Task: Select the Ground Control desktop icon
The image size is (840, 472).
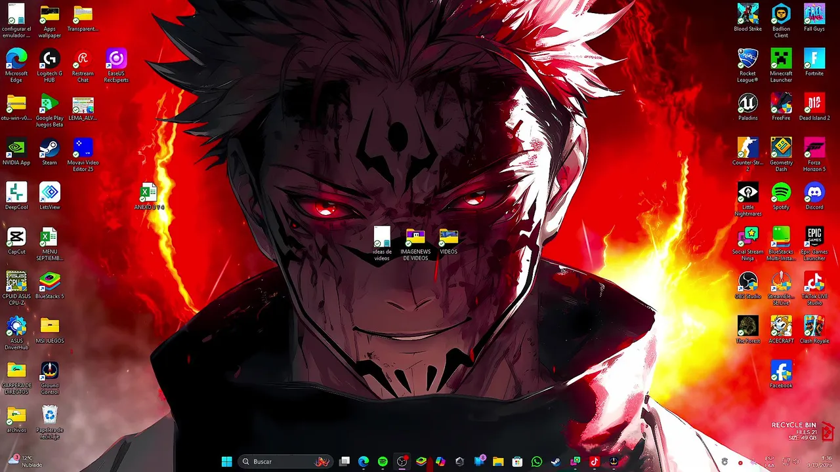Action: [x=49, y=378]
